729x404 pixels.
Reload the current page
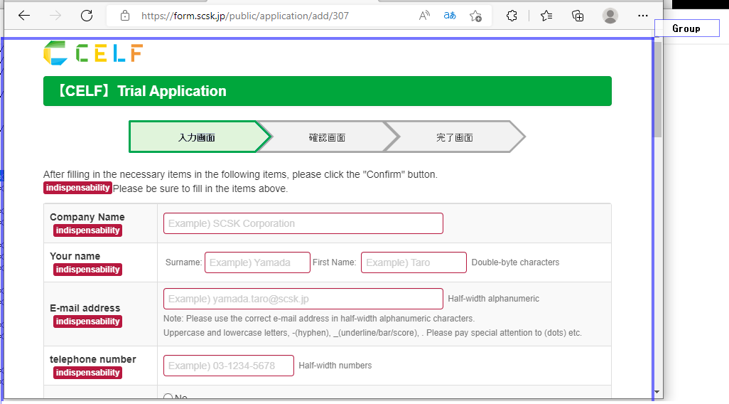87,16
